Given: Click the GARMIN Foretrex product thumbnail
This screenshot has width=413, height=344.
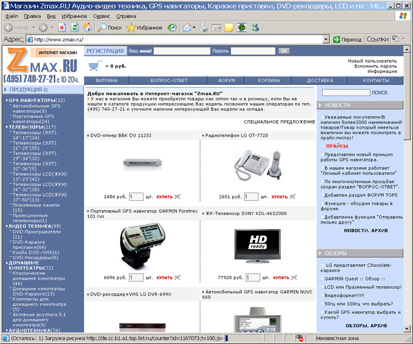Looking at the screenshot, I should (142, 247).
